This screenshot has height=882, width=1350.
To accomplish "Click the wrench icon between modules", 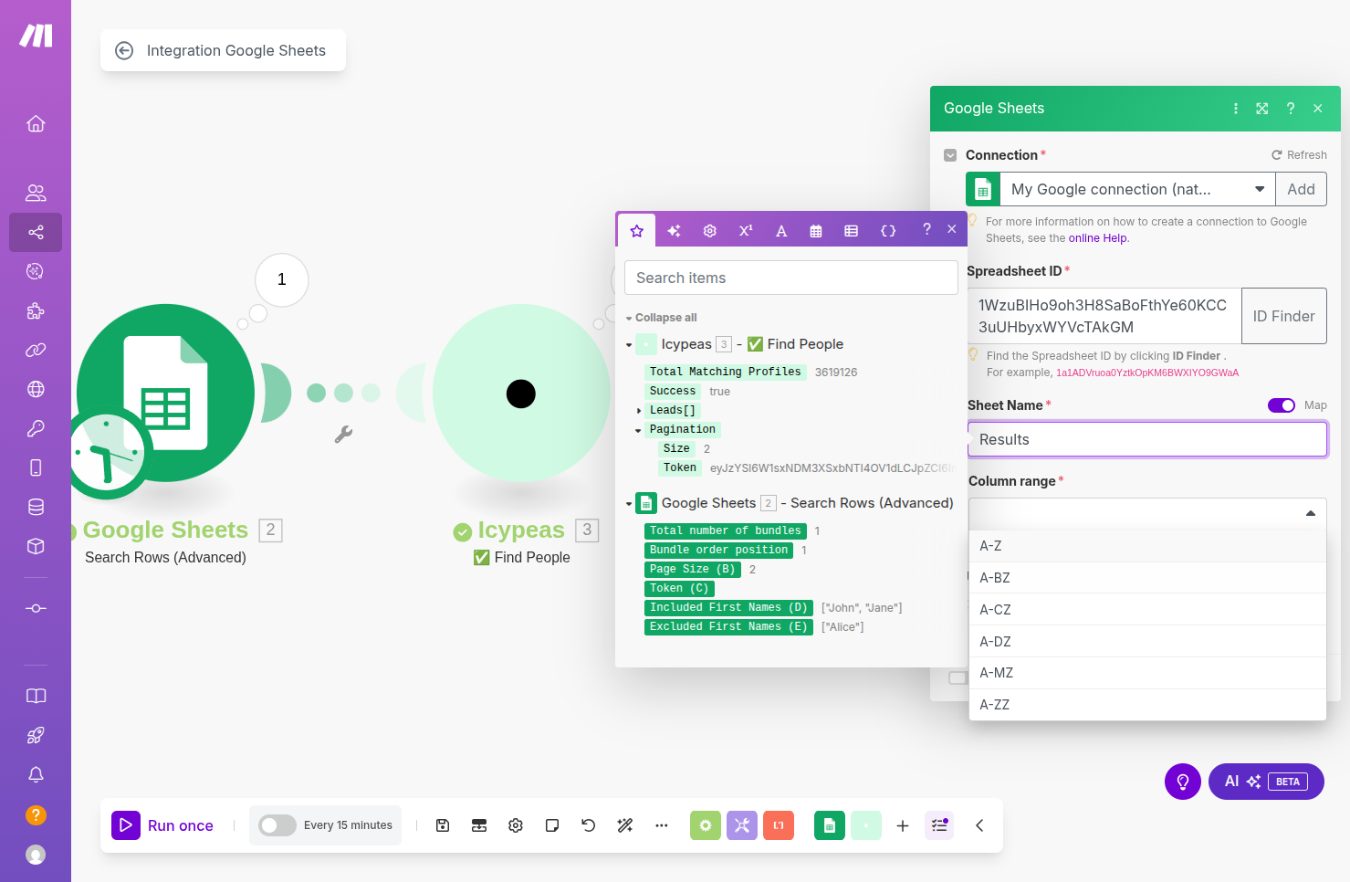I will [x=343, y=435].
